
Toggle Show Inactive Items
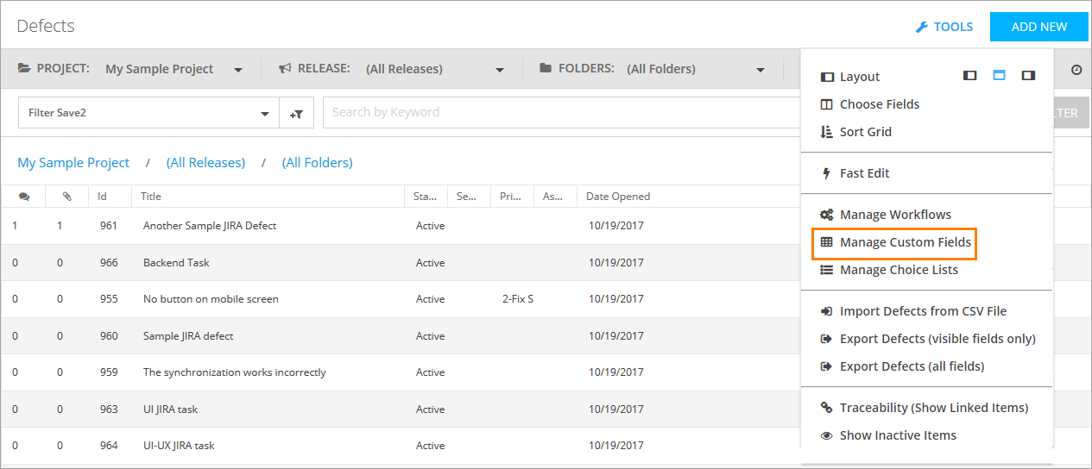[898, 435]
